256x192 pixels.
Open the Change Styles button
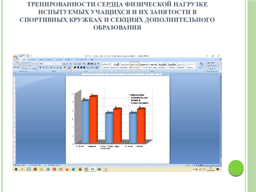[202, 65]
